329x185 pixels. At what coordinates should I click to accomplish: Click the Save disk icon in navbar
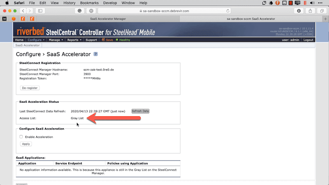click(x=103, y=39)
